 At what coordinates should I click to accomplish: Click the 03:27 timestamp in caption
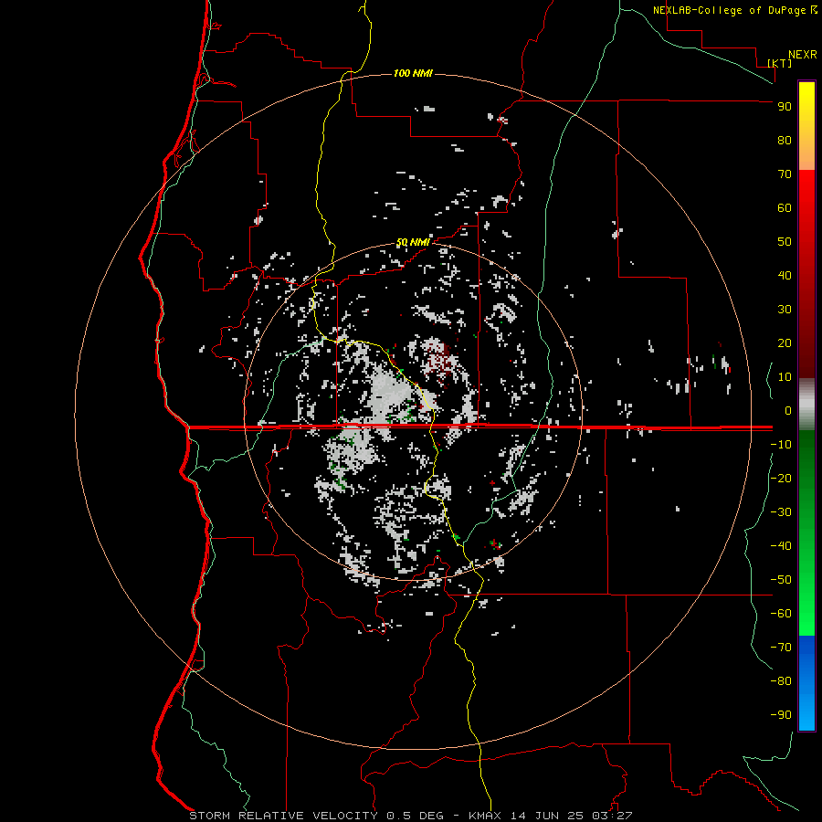click(612, 816)
